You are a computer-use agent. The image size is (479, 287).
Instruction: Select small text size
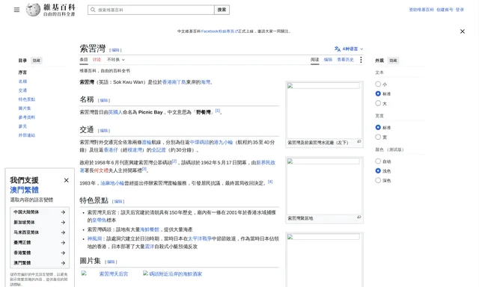(378, 84)
